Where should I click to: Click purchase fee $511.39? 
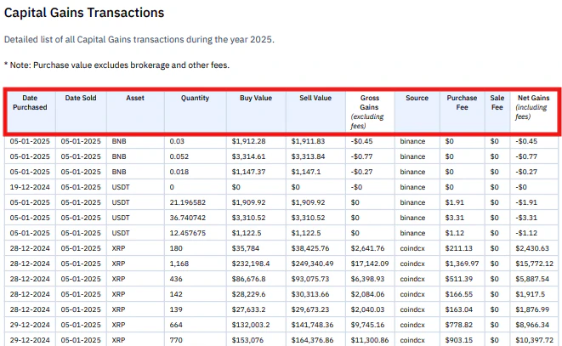coord(459,279)
